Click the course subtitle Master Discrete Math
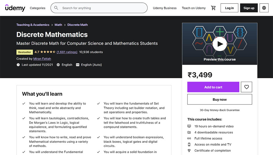 coord(87,43)
